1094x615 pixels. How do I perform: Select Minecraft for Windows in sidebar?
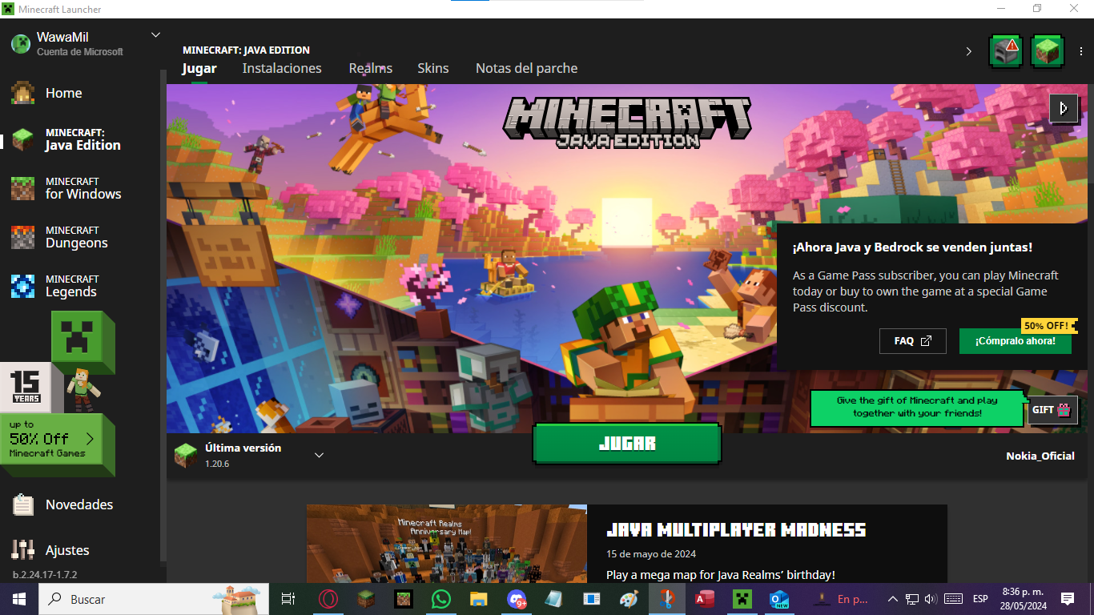[x=82, y=188]
